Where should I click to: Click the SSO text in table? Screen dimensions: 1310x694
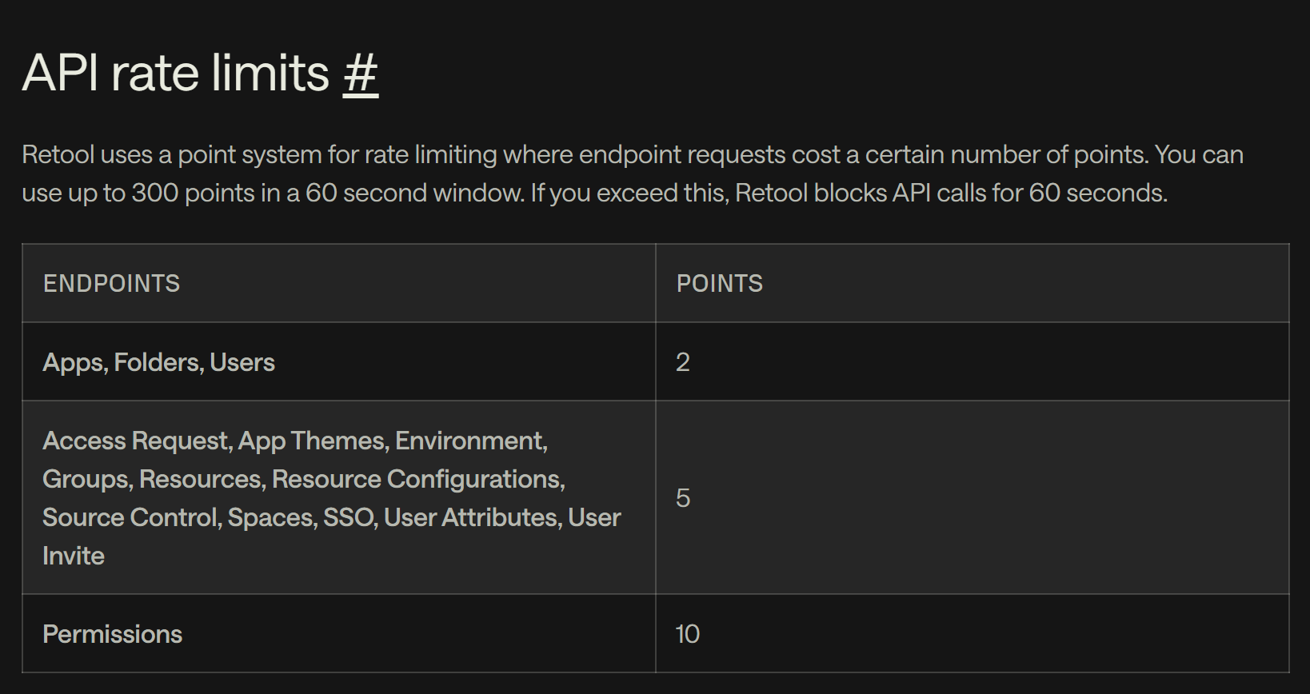click(349, 517)
